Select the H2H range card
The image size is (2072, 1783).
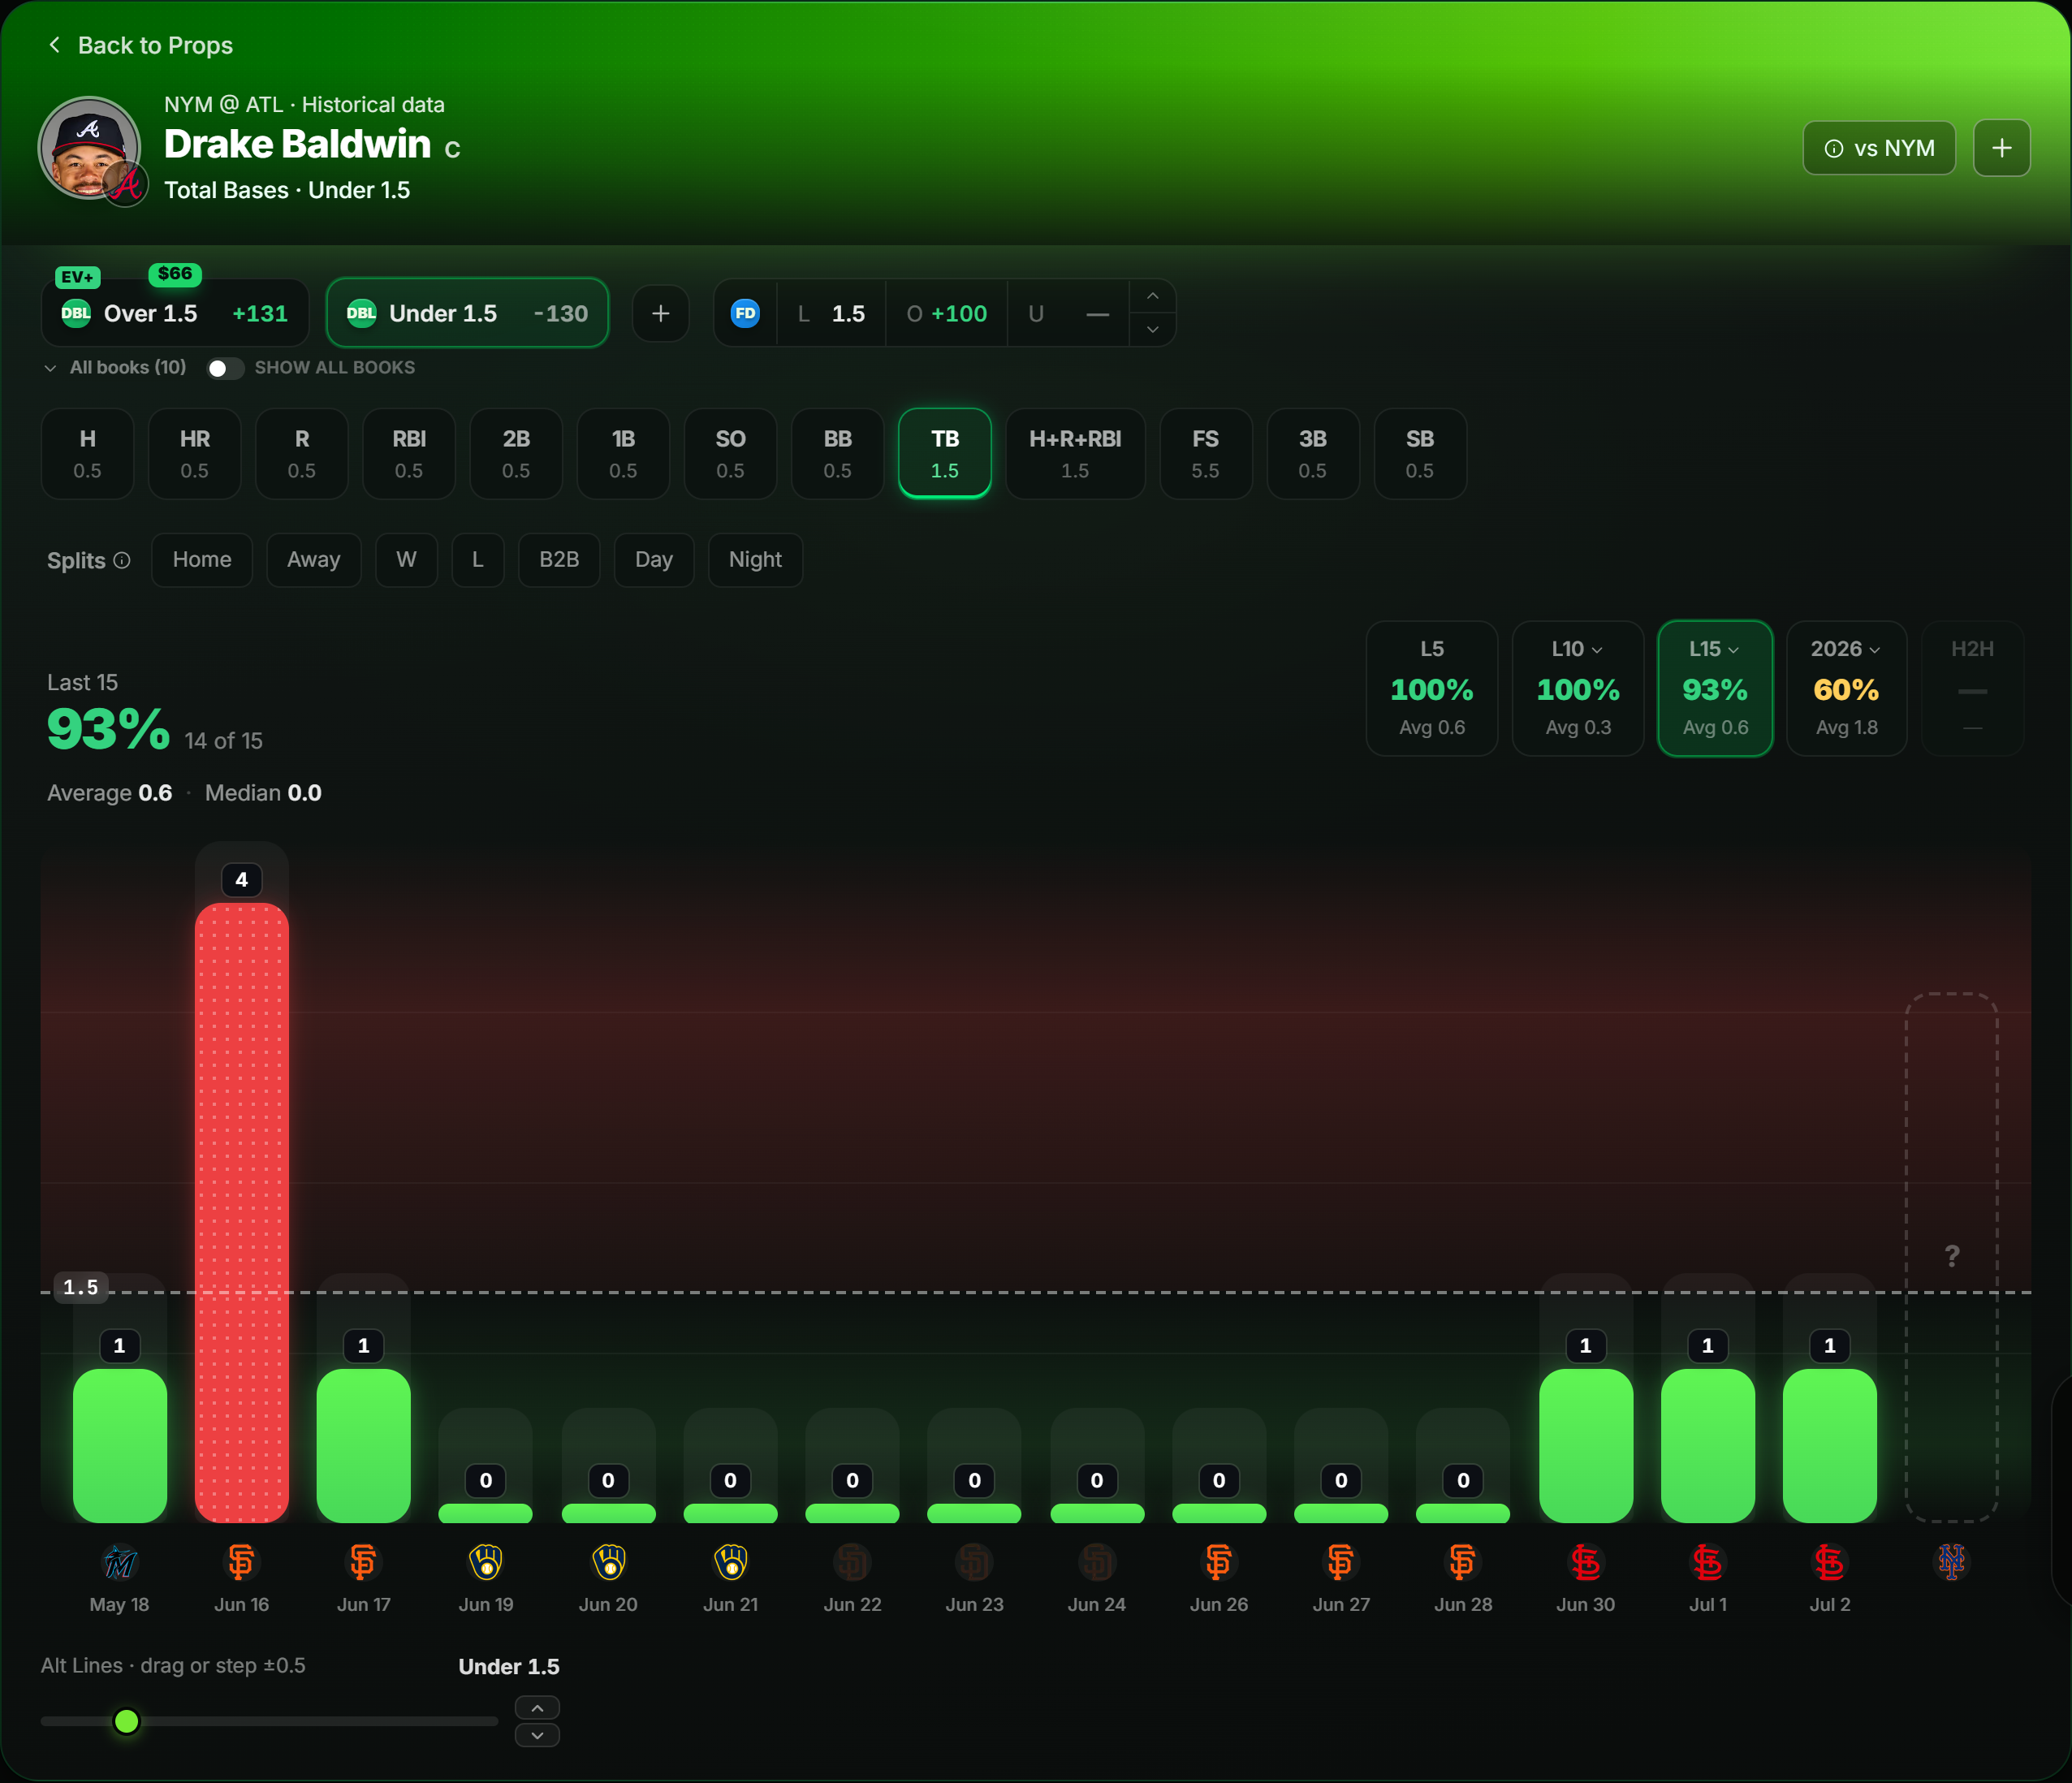(x=1972, y=688)
